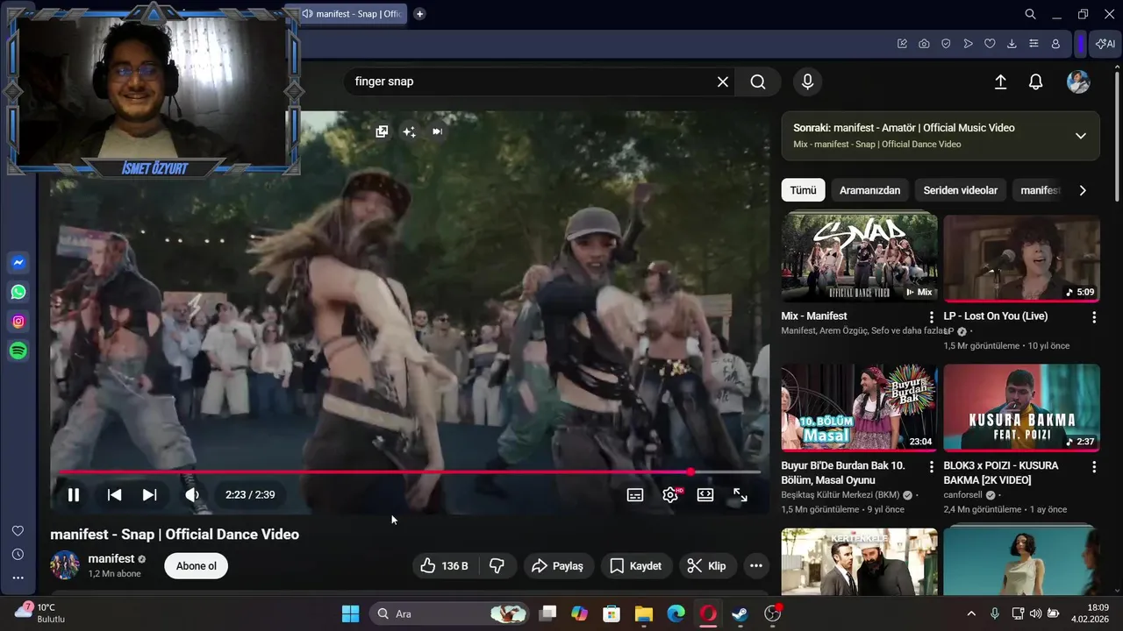Image resolution: width=1123 pixels, height=631 pixels.
Task: Toggle theater mode on the player
Action: (x=705, y=495)
